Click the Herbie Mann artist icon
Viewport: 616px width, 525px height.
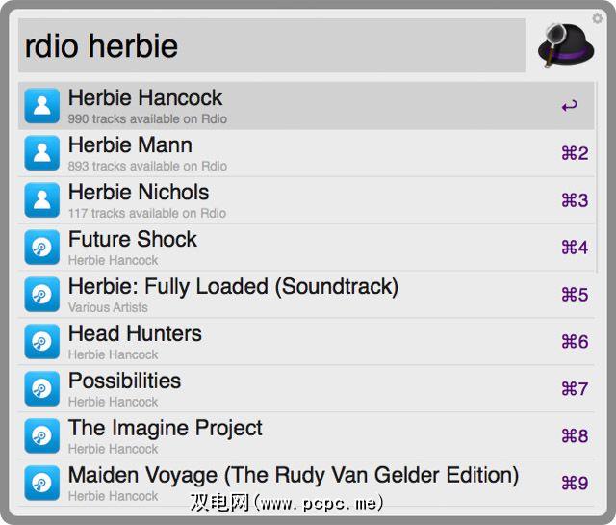coord(41,152)
